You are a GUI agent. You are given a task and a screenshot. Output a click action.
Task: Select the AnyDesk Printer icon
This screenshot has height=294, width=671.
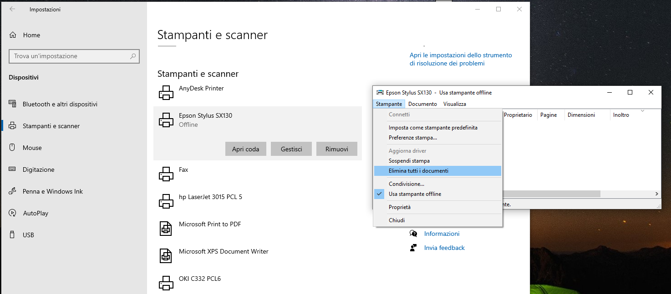[166, 93]
